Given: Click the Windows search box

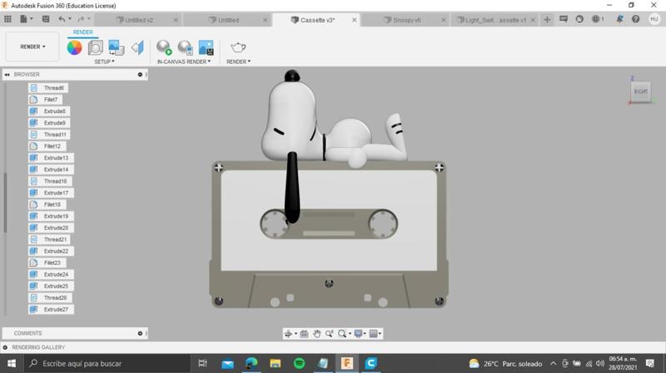Looking at the screenshot, I should (107, 364).
